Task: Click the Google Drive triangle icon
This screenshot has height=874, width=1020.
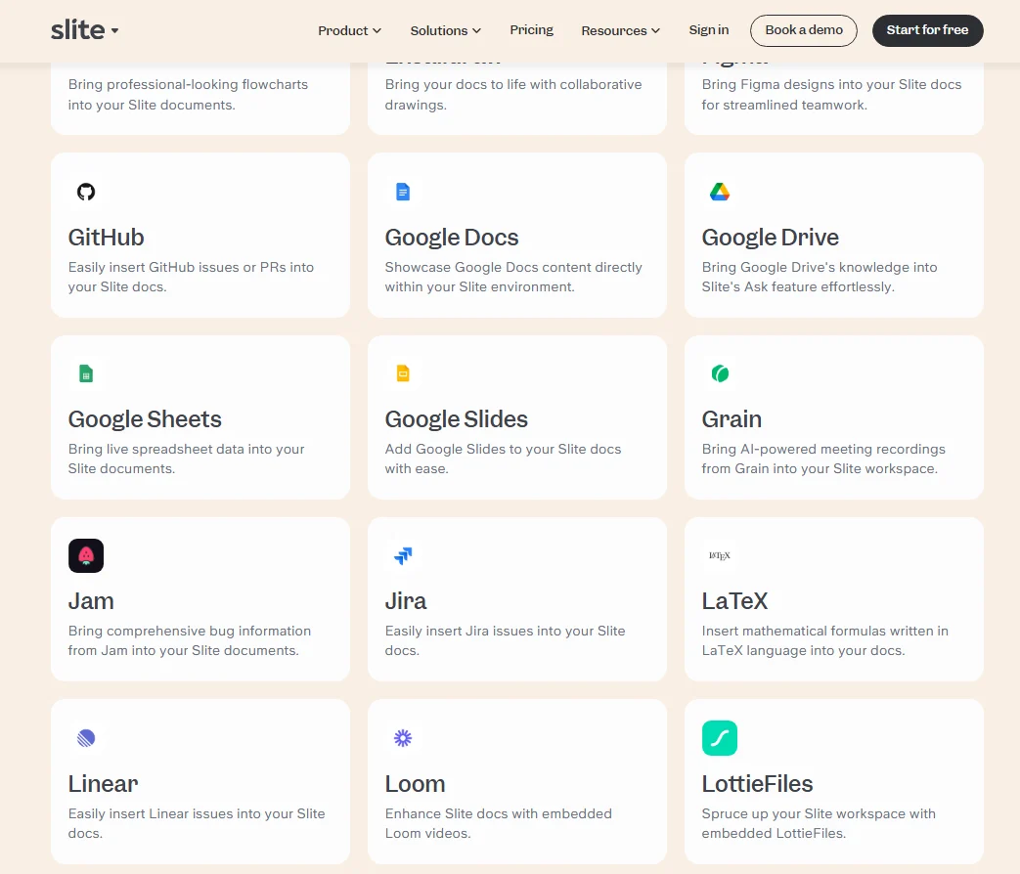Action: click(720, 192)
